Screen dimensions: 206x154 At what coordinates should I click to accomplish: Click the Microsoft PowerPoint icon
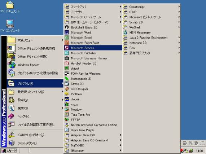[67, 43]
